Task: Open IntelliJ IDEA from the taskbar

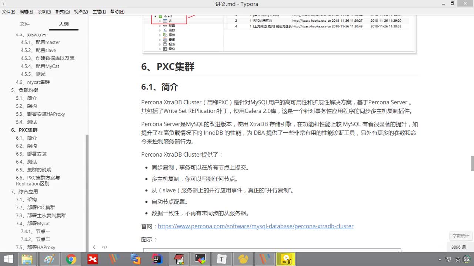Action: tap(157, 259)
